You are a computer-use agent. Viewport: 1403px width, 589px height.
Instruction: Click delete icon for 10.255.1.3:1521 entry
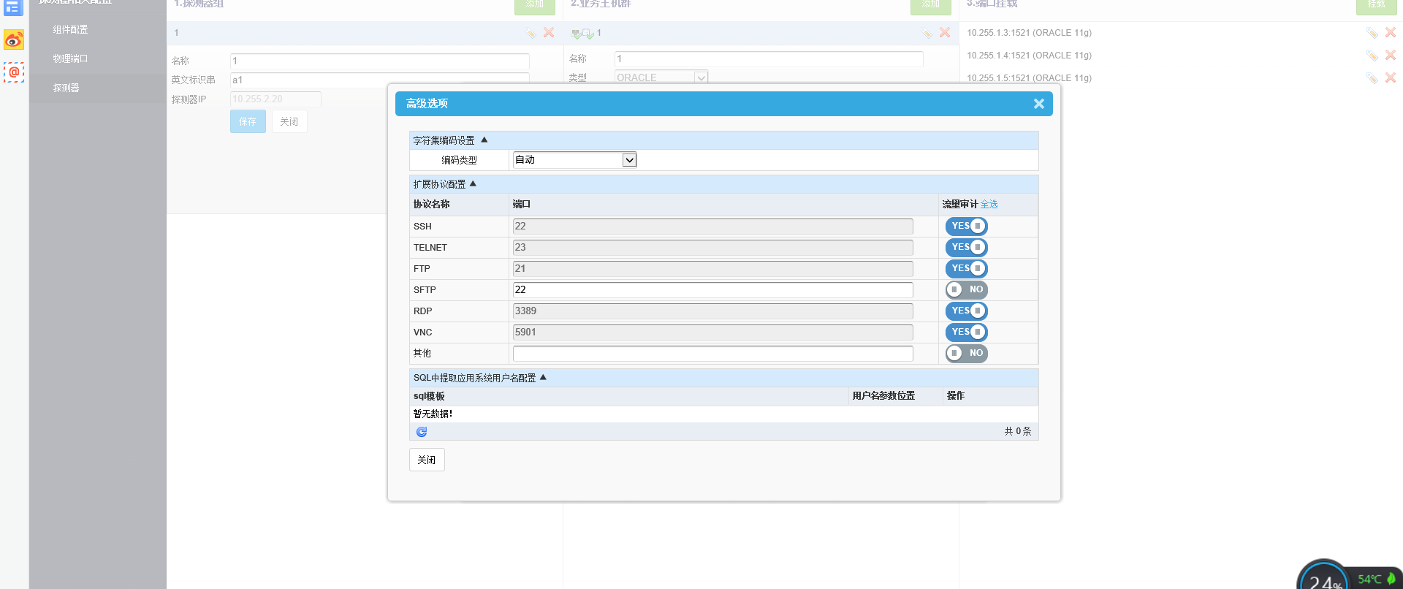pyautogui.click(x=1390, y=33)
